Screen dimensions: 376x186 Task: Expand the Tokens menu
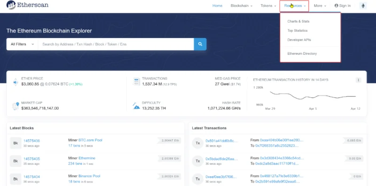pyautogui.click(x=268, y=6)
